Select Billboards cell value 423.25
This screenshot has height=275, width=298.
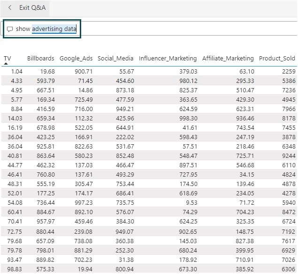pos(46,137)
